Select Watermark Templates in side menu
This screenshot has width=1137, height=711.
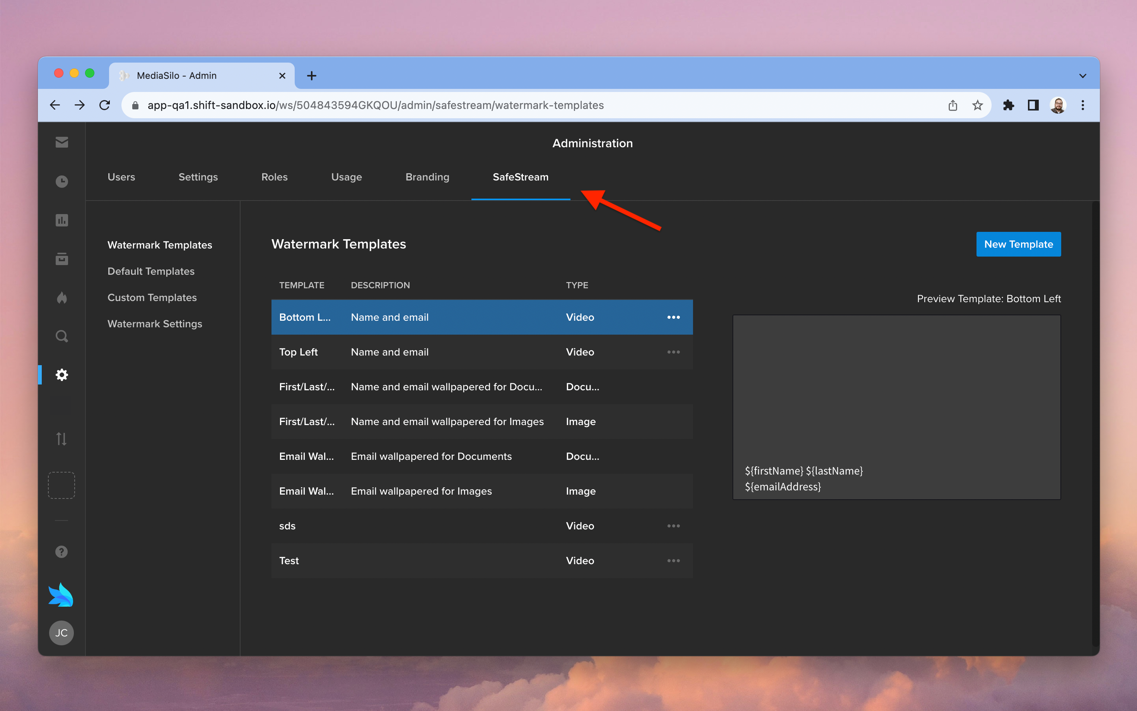pyautogui.click(x=160, y=245)
